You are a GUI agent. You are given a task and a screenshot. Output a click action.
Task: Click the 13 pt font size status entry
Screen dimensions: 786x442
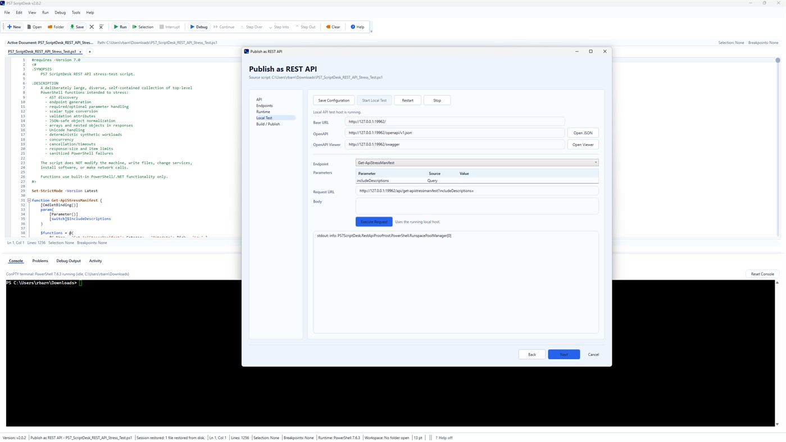418,438
